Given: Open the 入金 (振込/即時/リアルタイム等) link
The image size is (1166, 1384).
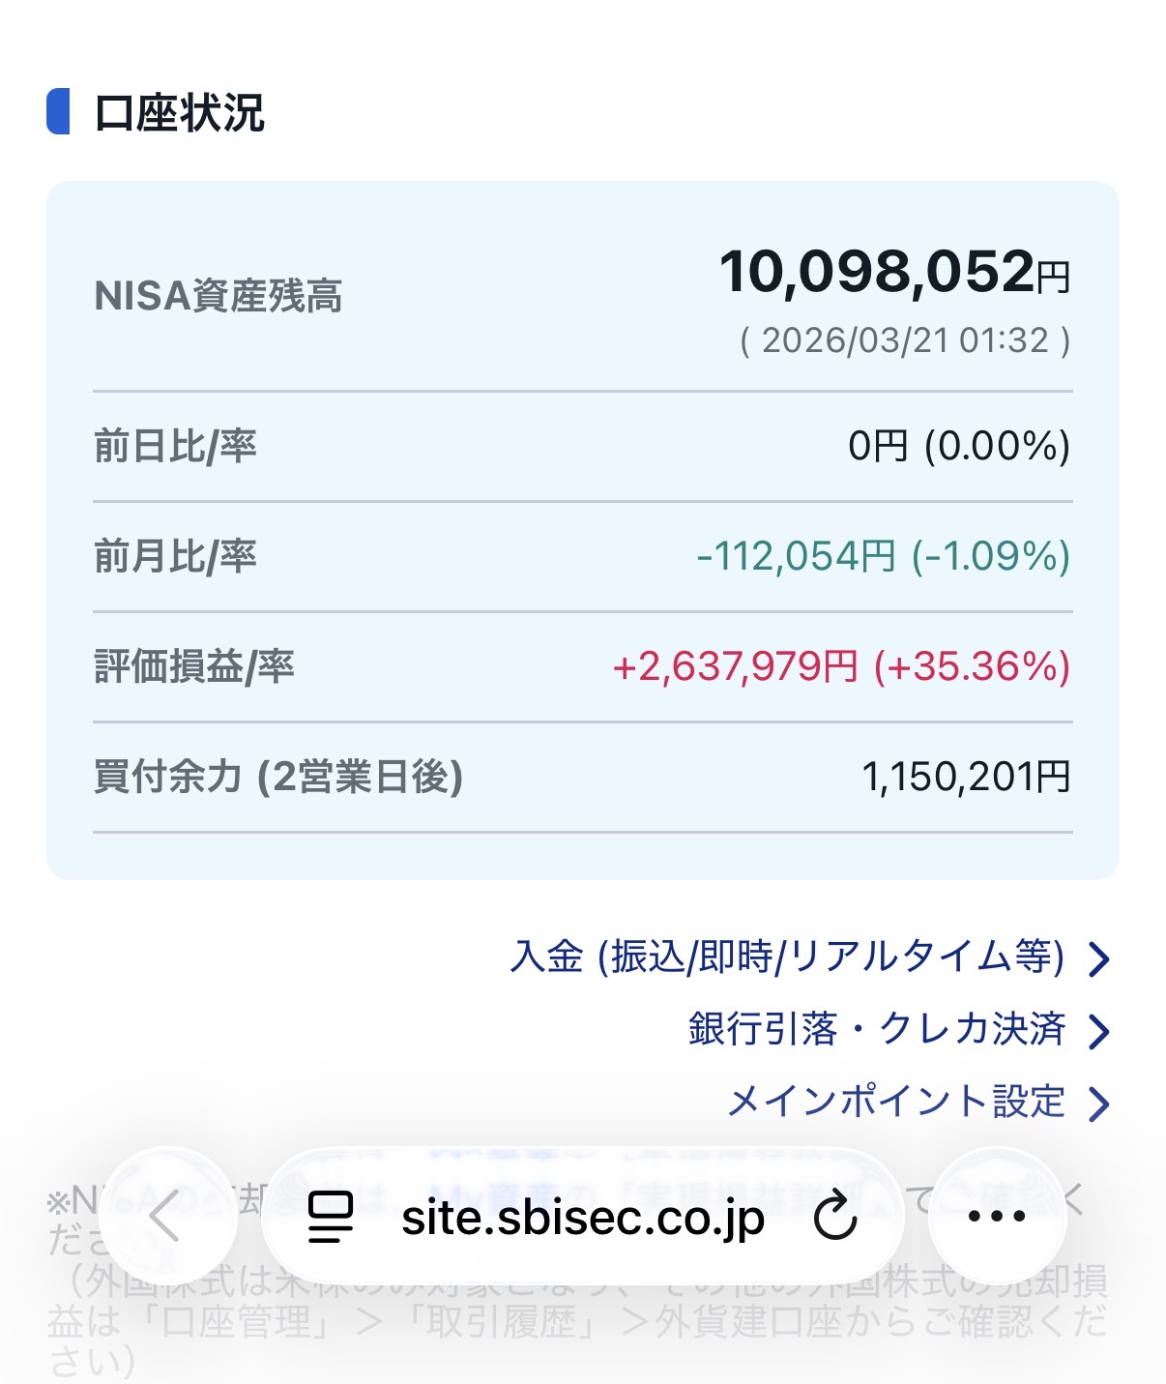Looking at the screenshot, I should (x=787, y=957).
